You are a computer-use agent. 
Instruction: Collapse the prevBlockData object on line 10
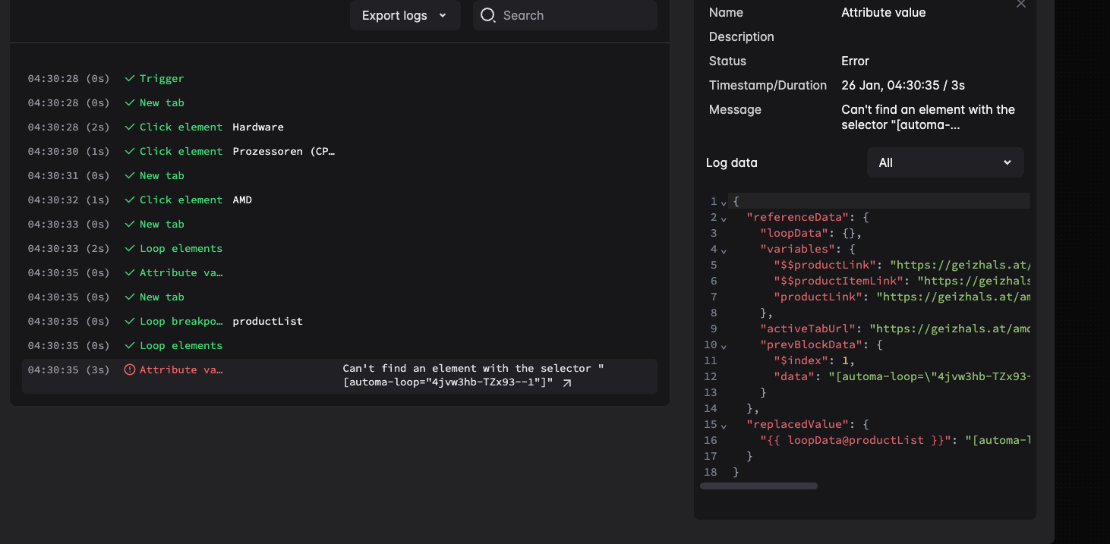pyautogui.click(x=724, y=344)
